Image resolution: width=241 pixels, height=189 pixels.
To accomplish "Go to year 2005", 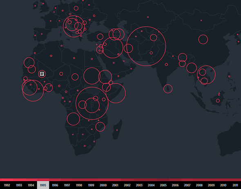I will 163,185.
